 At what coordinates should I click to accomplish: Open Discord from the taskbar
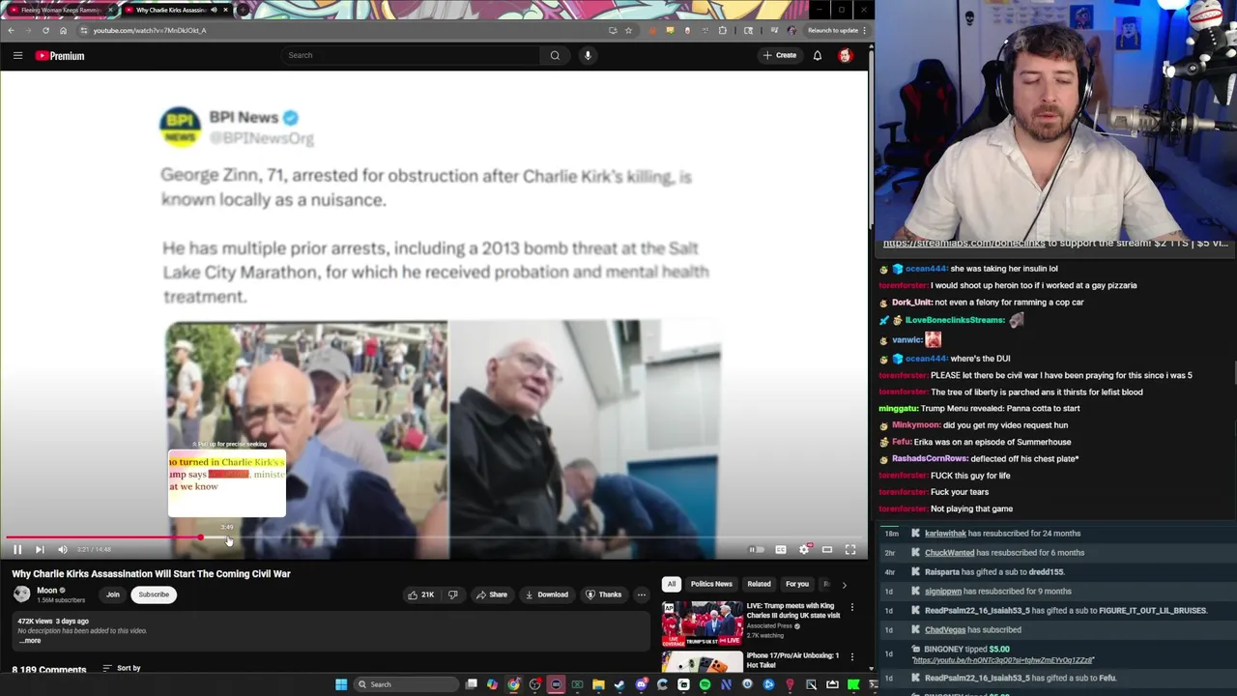pos(641,684)
